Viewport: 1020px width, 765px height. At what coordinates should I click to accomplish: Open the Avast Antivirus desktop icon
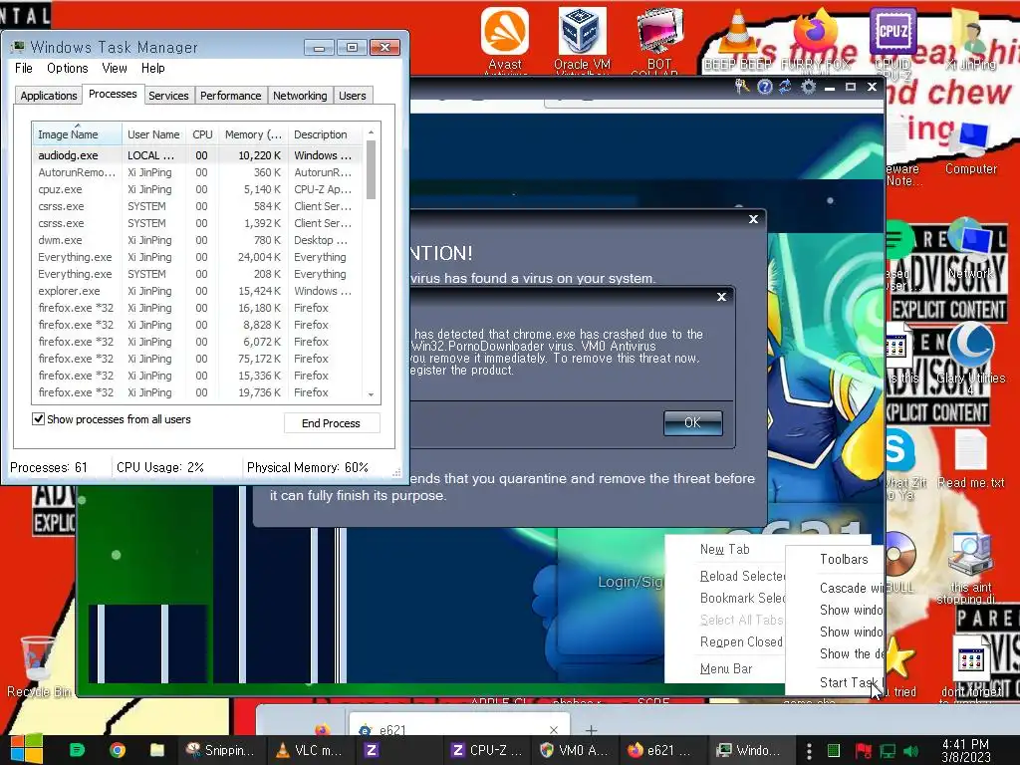(505, 39)
